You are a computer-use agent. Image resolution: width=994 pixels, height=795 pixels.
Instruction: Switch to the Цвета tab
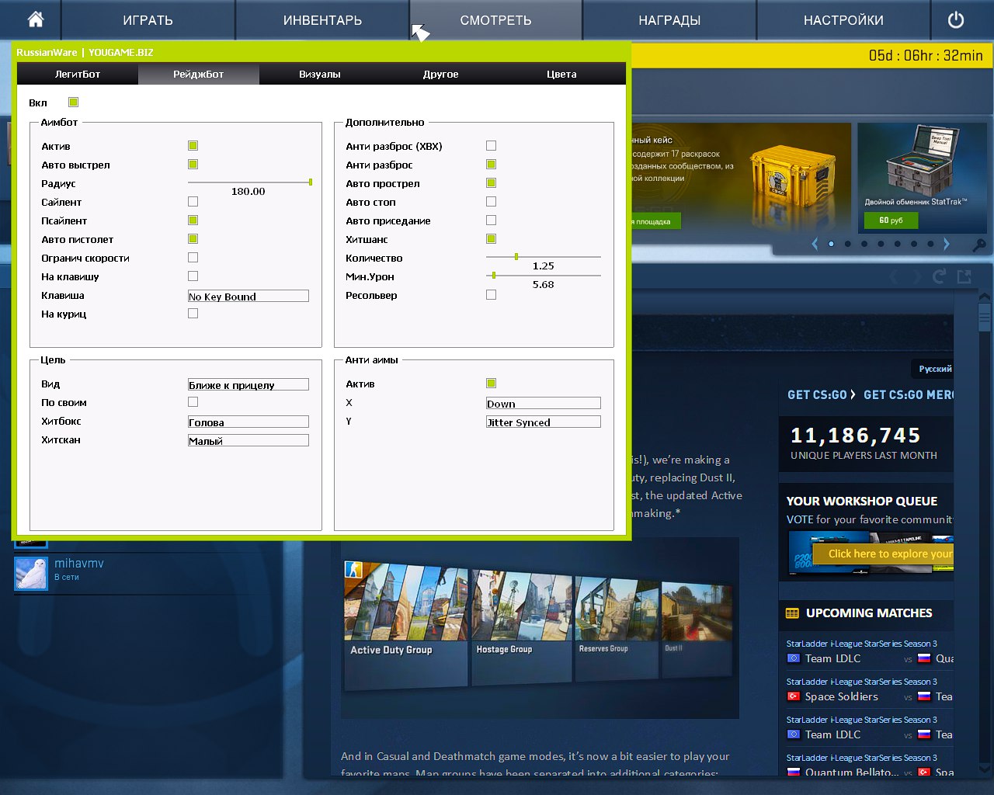pos(561,74)
